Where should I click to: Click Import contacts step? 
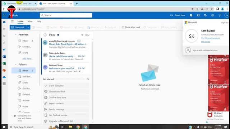pyautogui.click(x=66, y=104)
